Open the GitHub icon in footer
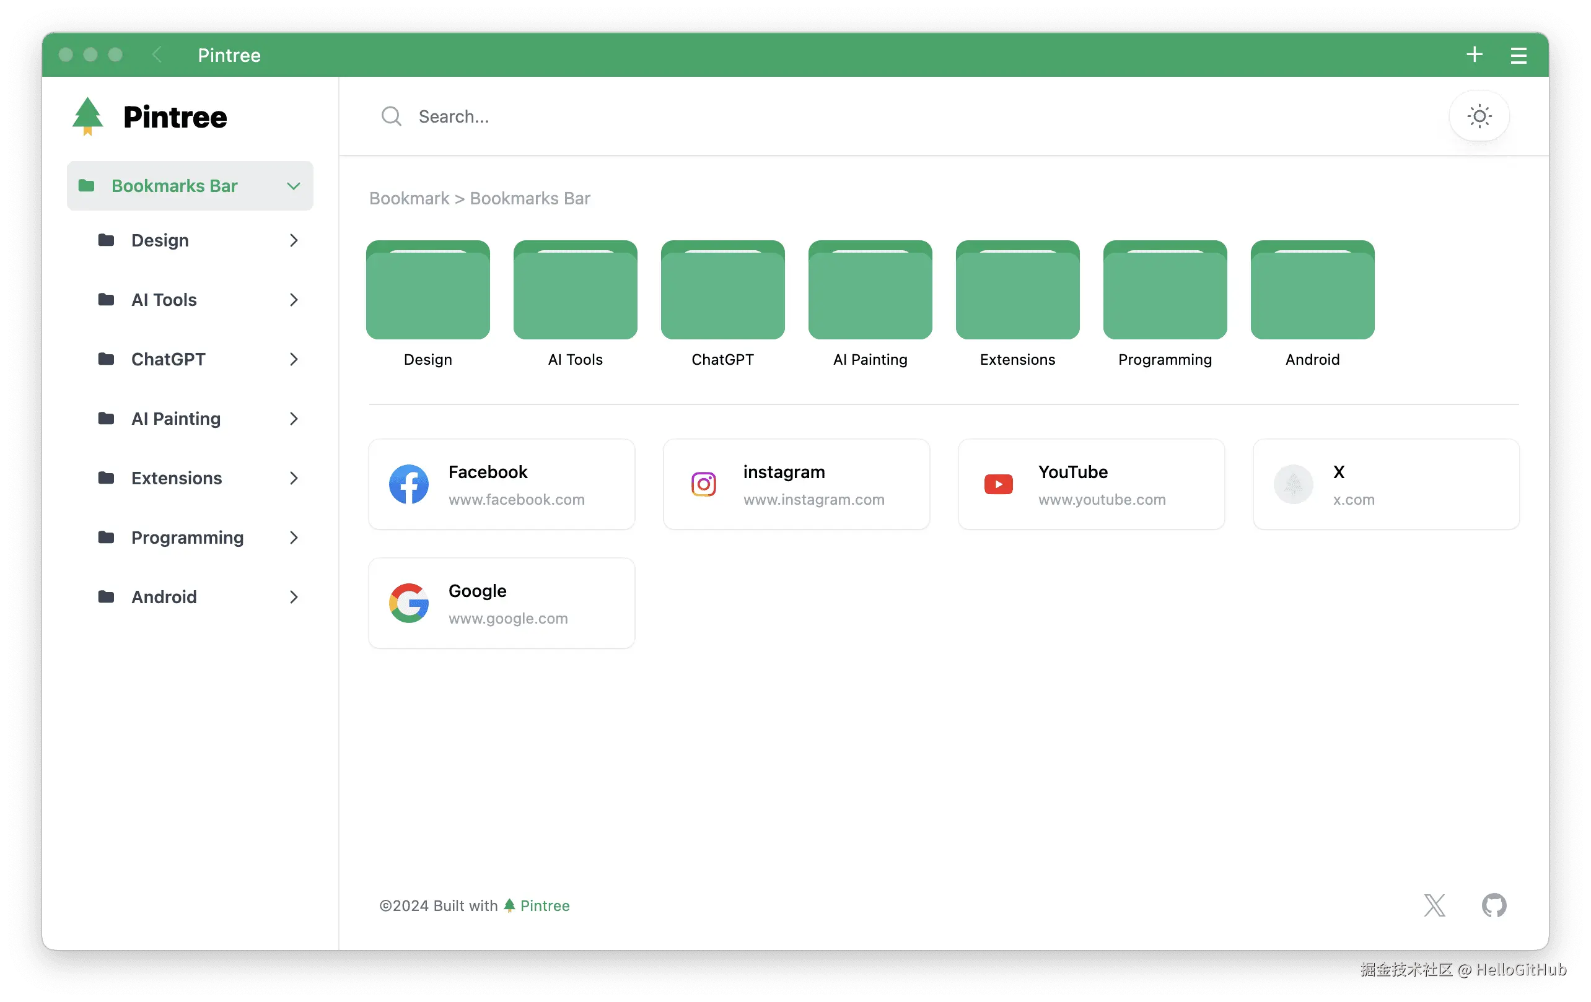Image resolution: width=1591 pixels, height=1002 pixels. [x=1493, y=905]
